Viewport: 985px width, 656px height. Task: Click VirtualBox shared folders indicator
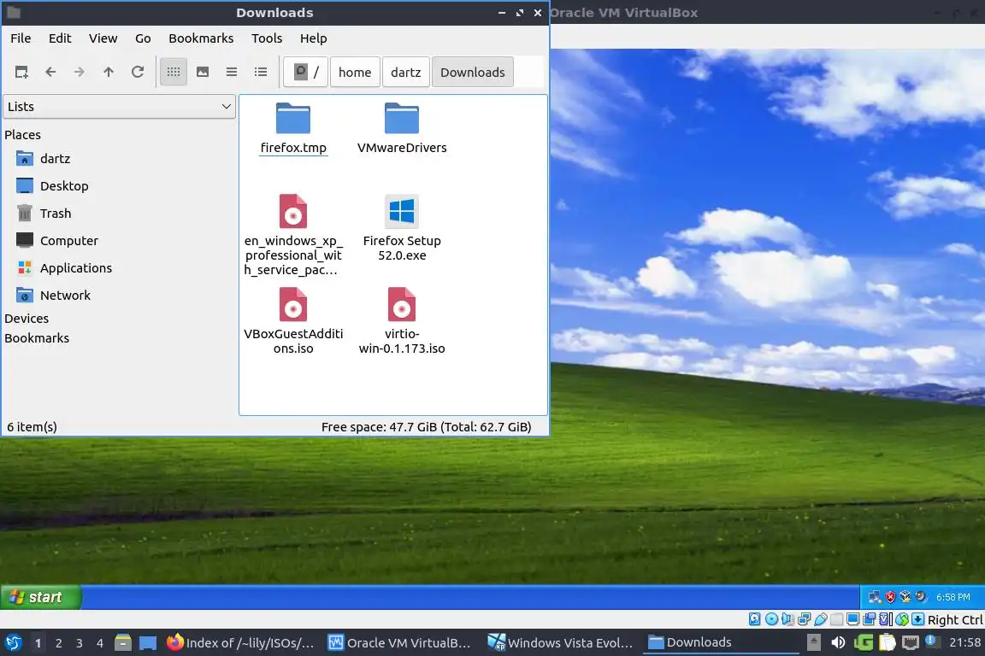(837, 619)
